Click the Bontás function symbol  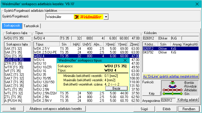click(x=172, y=82)
